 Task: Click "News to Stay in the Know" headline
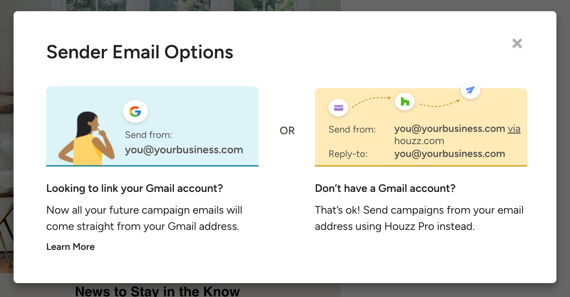157,291
